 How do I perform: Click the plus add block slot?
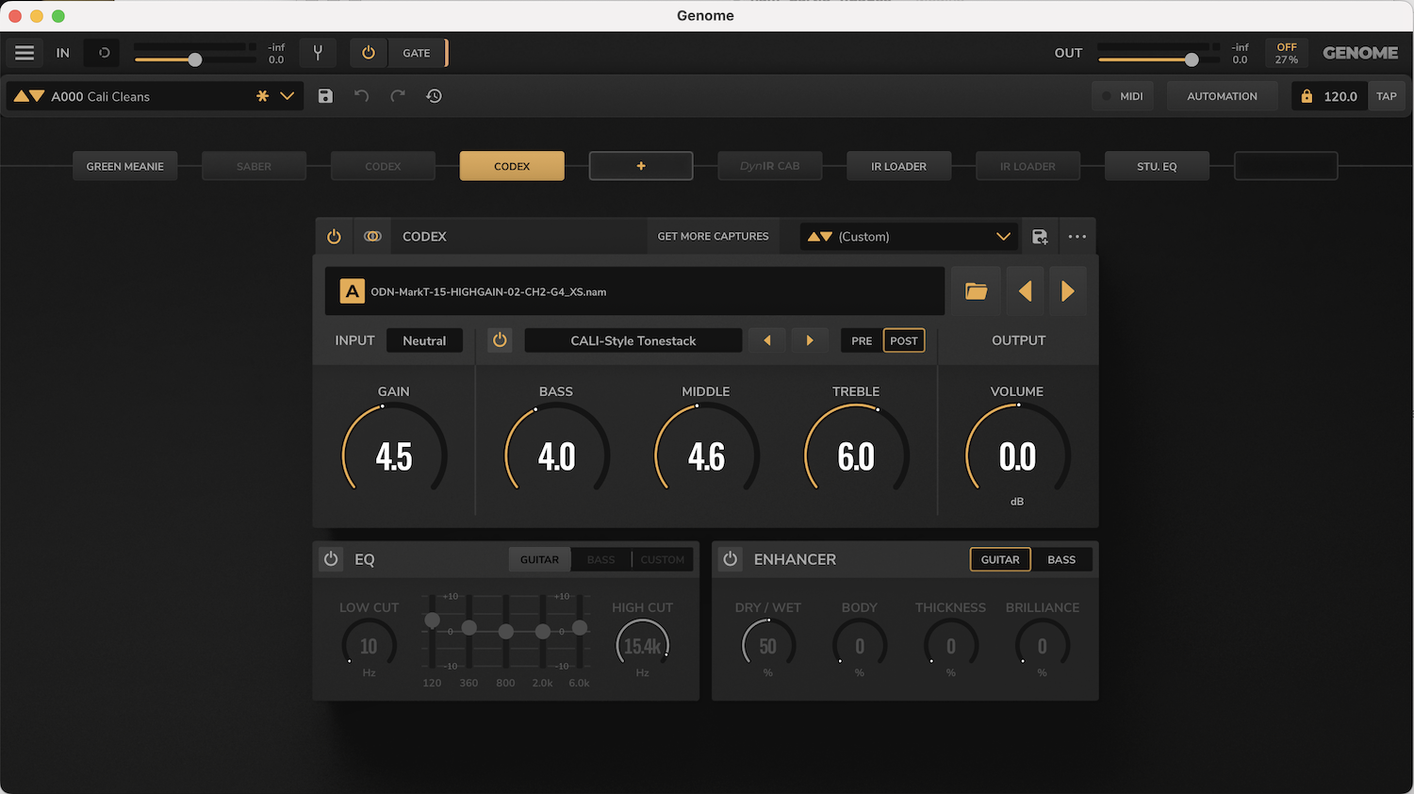pyautogui.click(x=641, y=166)
